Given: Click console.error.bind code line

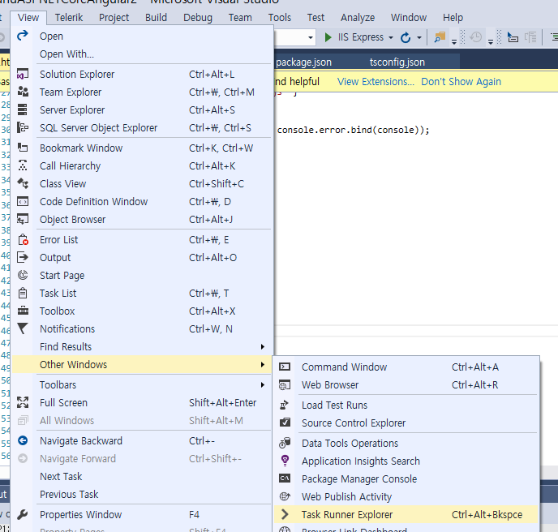Looking at the screenshot, I should [x=354, y=130].
